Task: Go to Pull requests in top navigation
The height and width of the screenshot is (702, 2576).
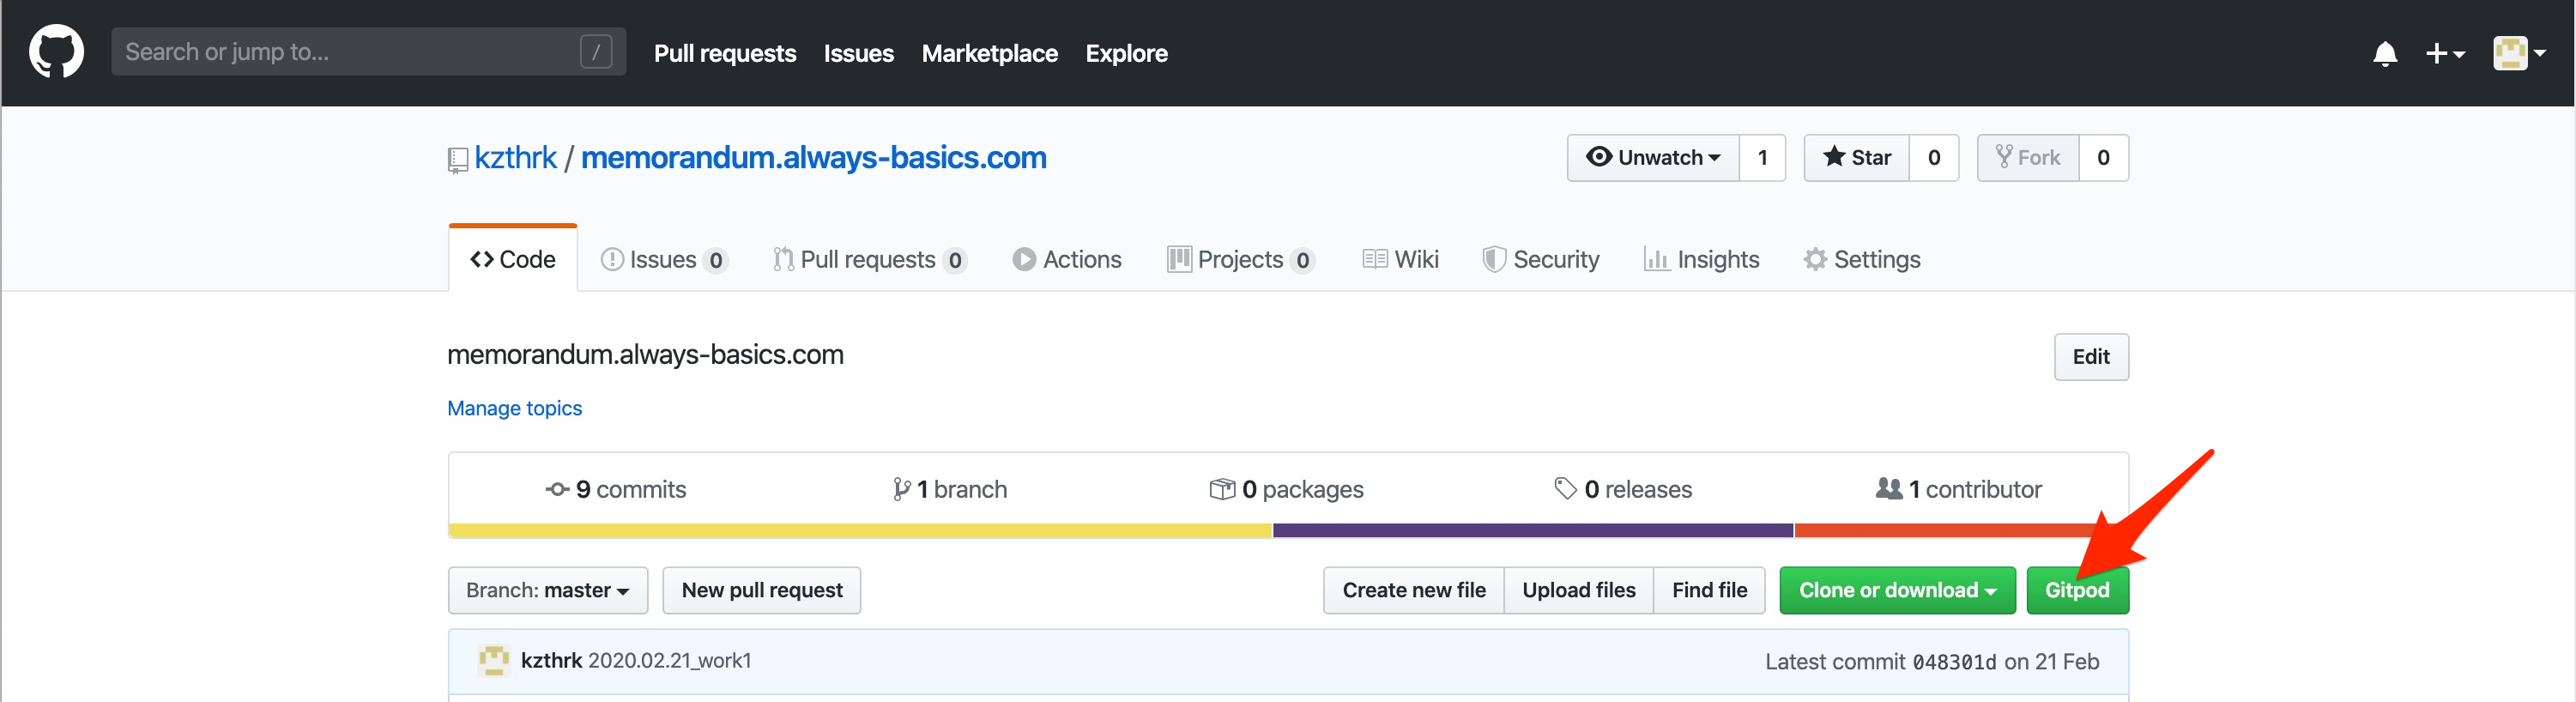Action: (725, 53)
